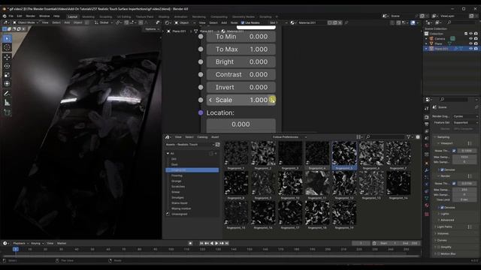Open the Render Engine Cycles dropdown
Screen dimensions: 481x270
coord(465,116)
